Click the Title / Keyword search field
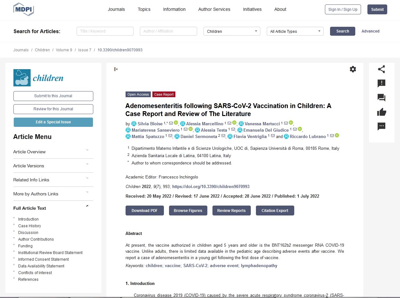The image size is (400, 298). (x=105, y=31)
